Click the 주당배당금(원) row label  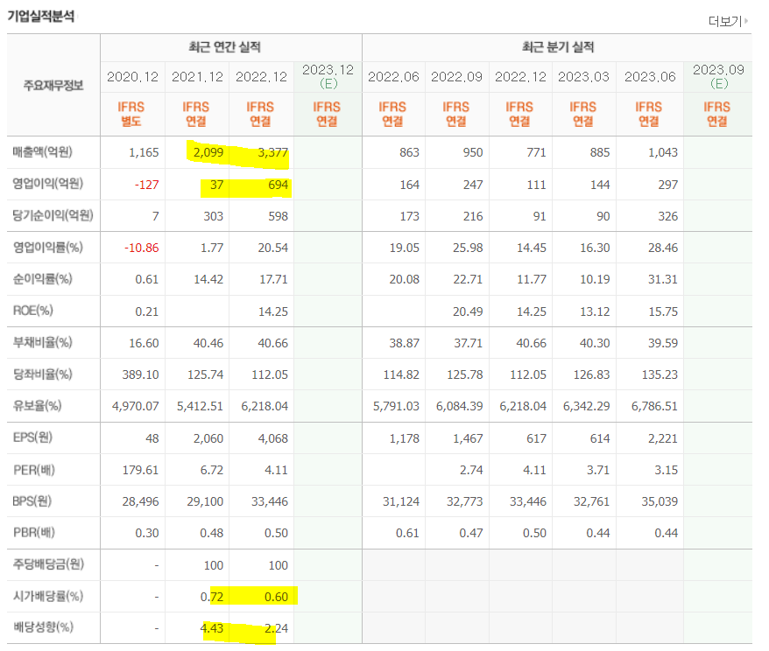click(48, 564)
